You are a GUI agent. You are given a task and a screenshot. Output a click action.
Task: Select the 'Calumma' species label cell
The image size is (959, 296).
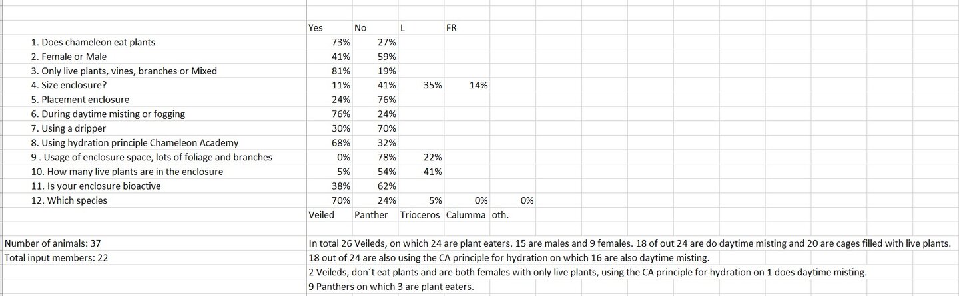pyautogui.click(x=467, y=214)
